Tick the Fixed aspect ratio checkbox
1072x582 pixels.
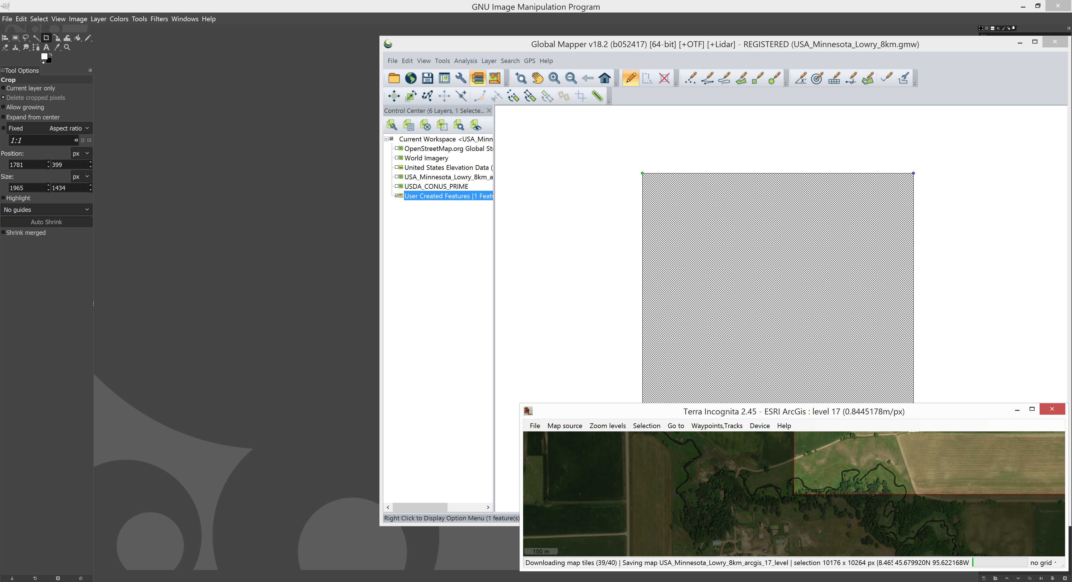[4, 128]
